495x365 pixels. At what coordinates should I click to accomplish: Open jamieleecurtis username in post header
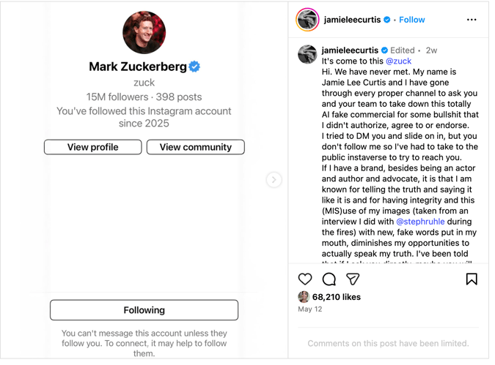click(x=353, y=20)
